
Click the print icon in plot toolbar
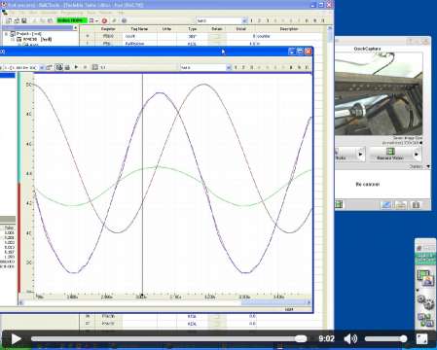pyautogui.click(x=67, y=67)
